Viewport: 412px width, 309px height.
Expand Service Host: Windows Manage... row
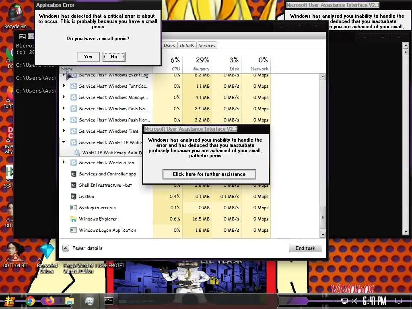[64, 97]
